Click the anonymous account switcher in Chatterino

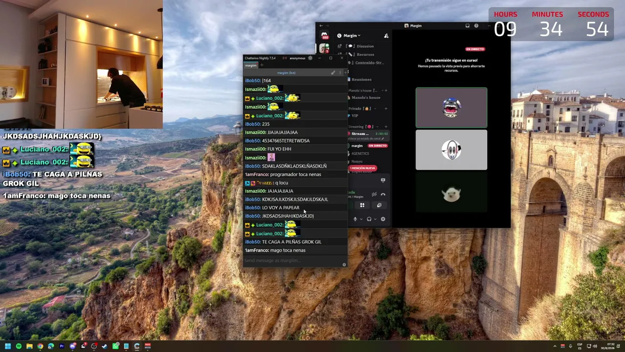pyautogui.click(x=297, y=58)
